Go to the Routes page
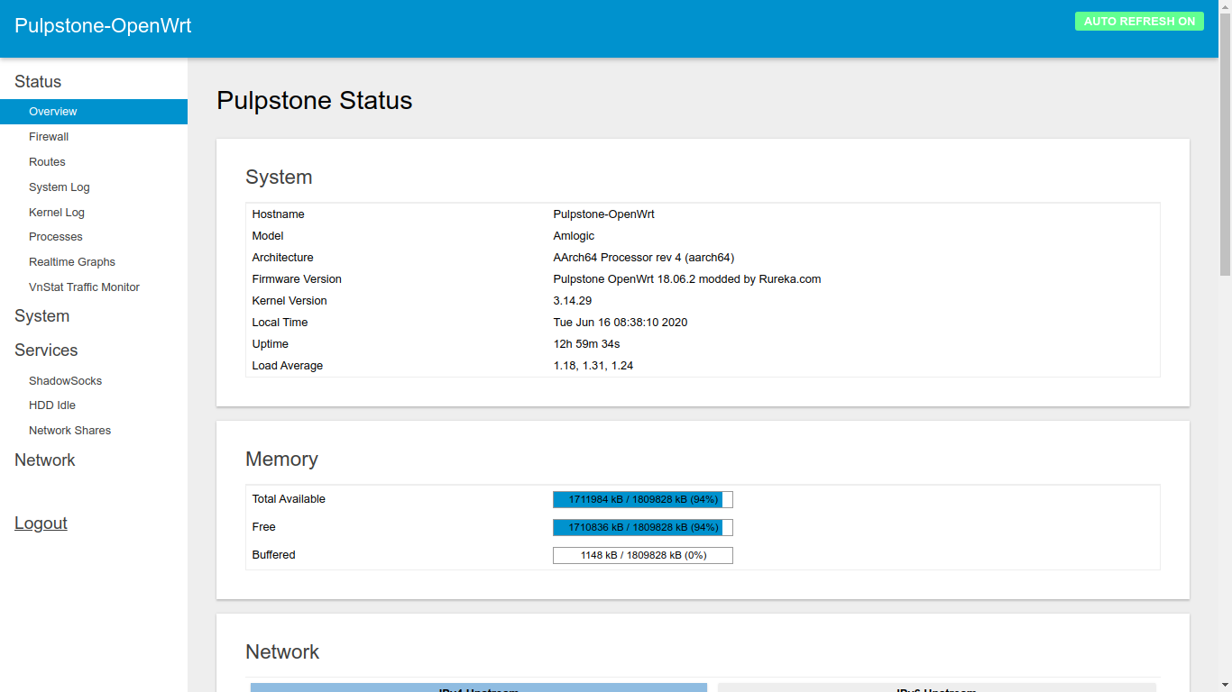1232x692 pixels. (47, 162)
